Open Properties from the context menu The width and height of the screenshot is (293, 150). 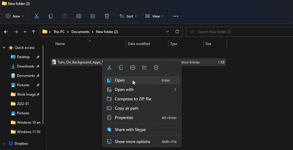point(142,118)
